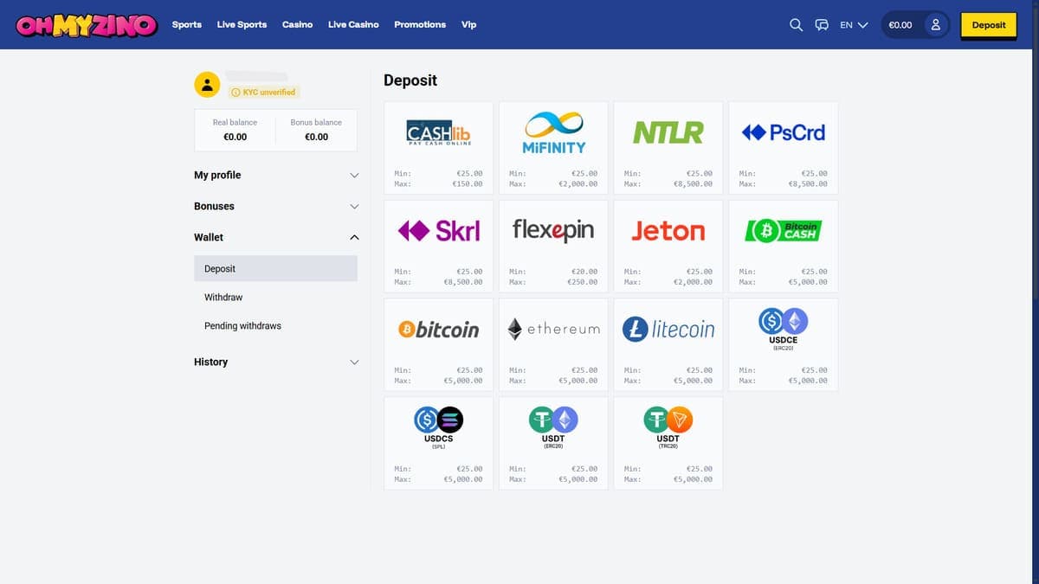Open the Casino menu item
The height and width of the screenshot is (584, 1039).
click(297, 24)
